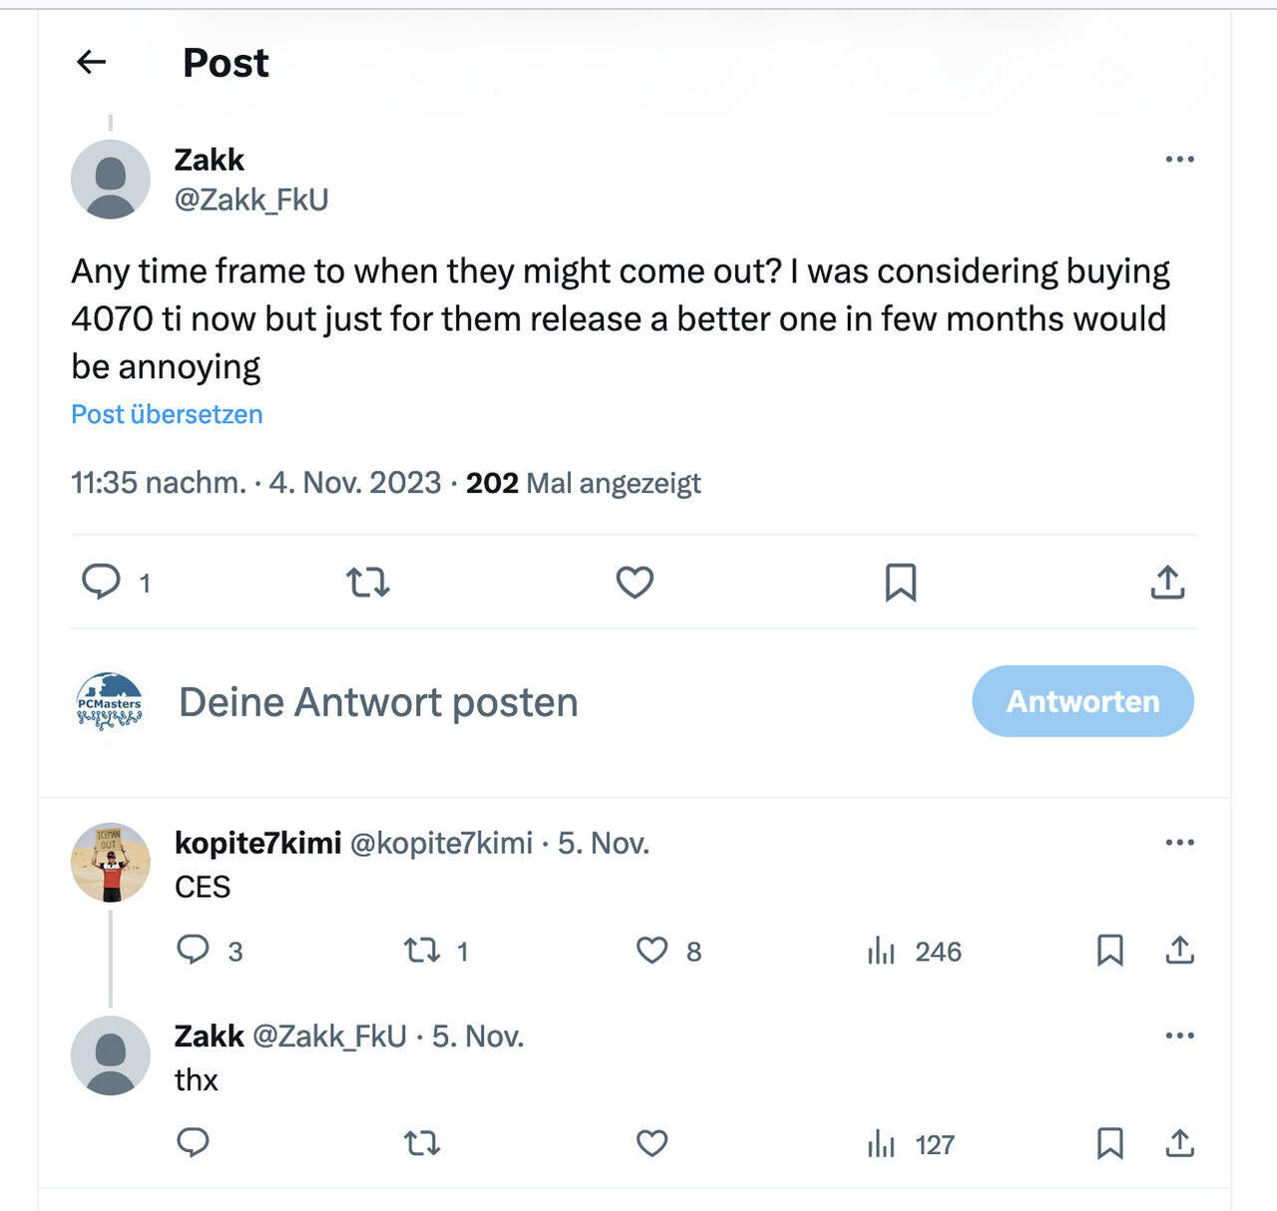The height and width of the screenshot is (1211, 1277).
Task: Like kopite7kimi's CES reply
Action: point(651,950)
